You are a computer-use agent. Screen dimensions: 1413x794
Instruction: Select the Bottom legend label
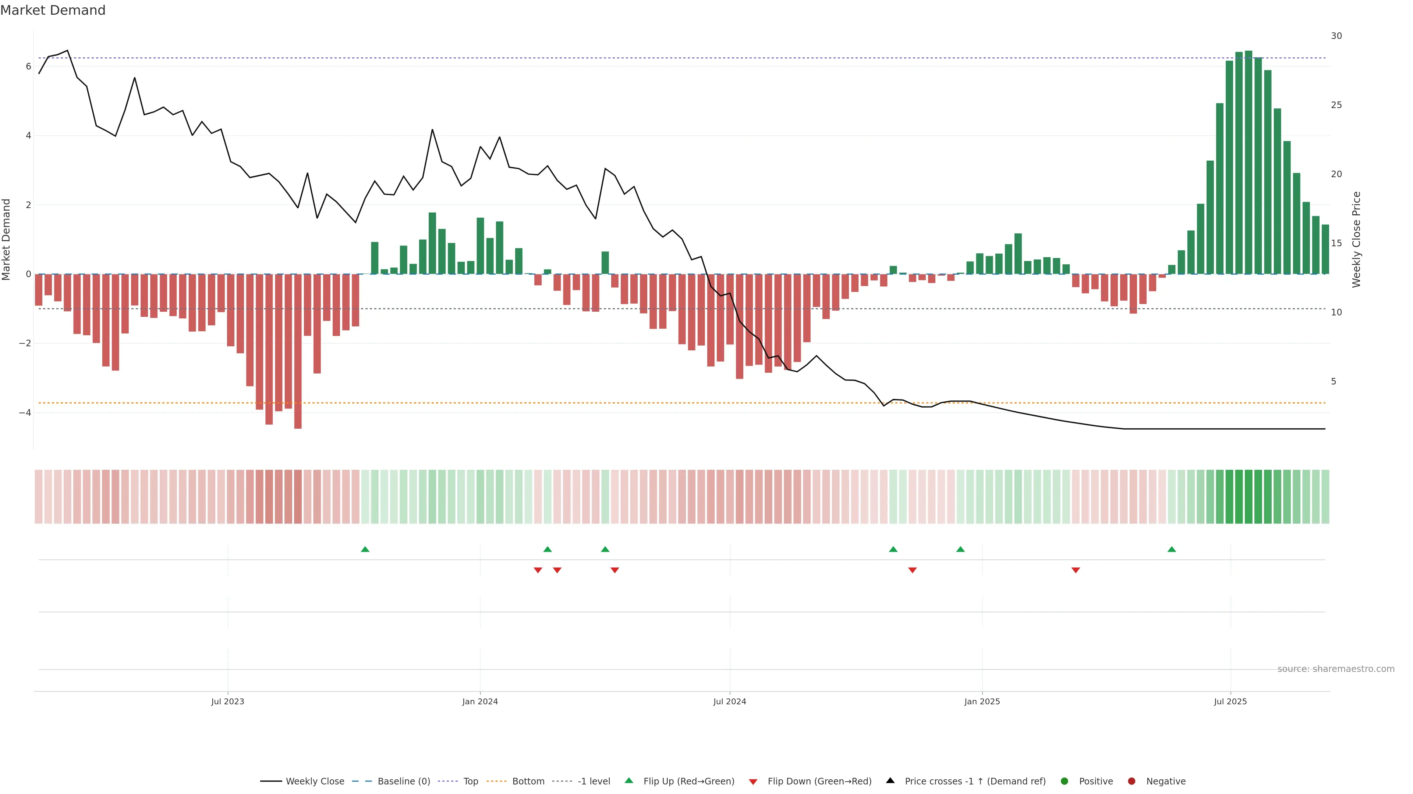528,782
